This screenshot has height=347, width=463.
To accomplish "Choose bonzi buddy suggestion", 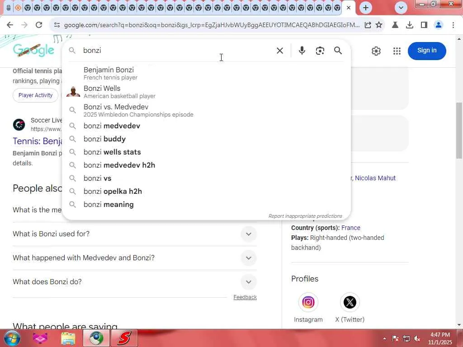I will (x=206, y=139).
